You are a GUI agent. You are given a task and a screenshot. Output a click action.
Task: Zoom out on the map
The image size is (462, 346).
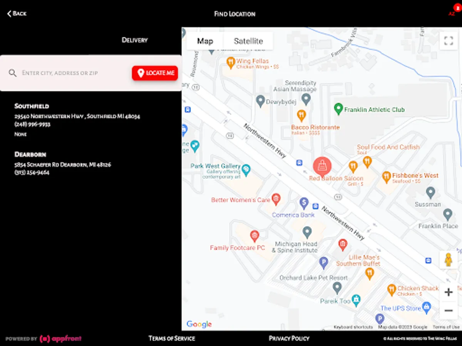coord(449,310)
